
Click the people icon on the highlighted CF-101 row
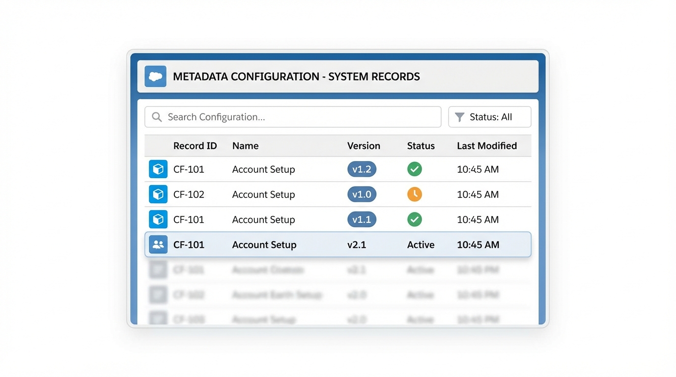[158, 244]
